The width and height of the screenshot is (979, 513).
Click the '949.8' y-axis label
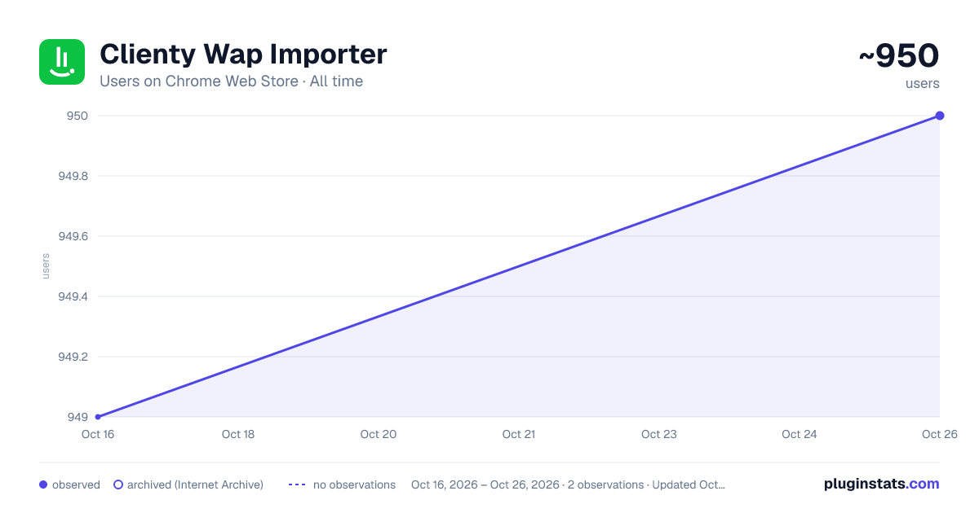(73, 176)
